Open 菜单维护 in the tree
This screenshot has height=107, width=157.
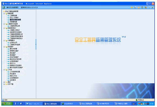13,55
